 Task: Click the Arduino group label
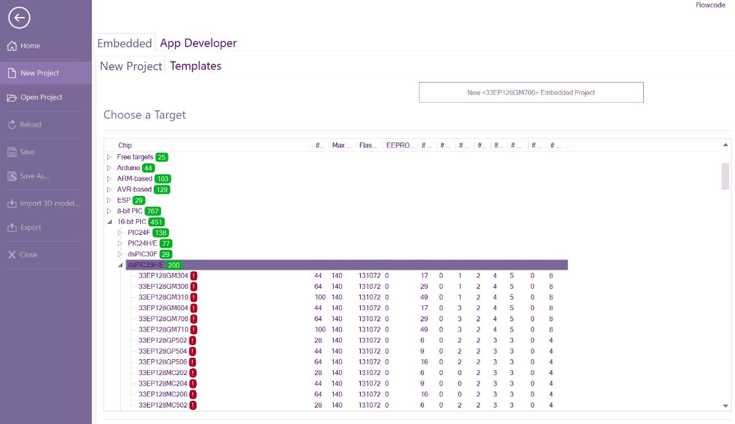click(128, 168)
